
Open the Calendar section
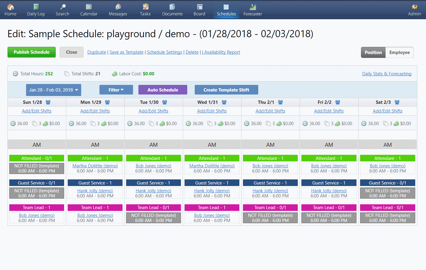point(89,10)
